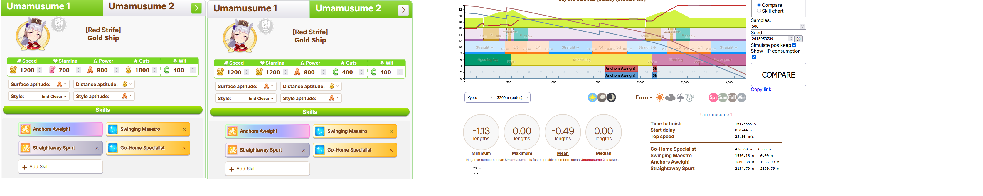Click the 0.00 lengths Median circle
The width and height of the screenshot is (983, 196).
[x=603, y=133]
